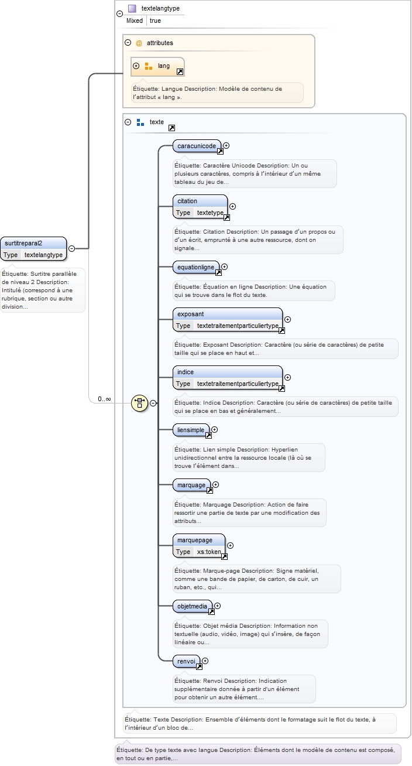This screenshot has width=412, height=766.
Task: Click the link arrow icon on lang attribute
Action: point(180,72)
